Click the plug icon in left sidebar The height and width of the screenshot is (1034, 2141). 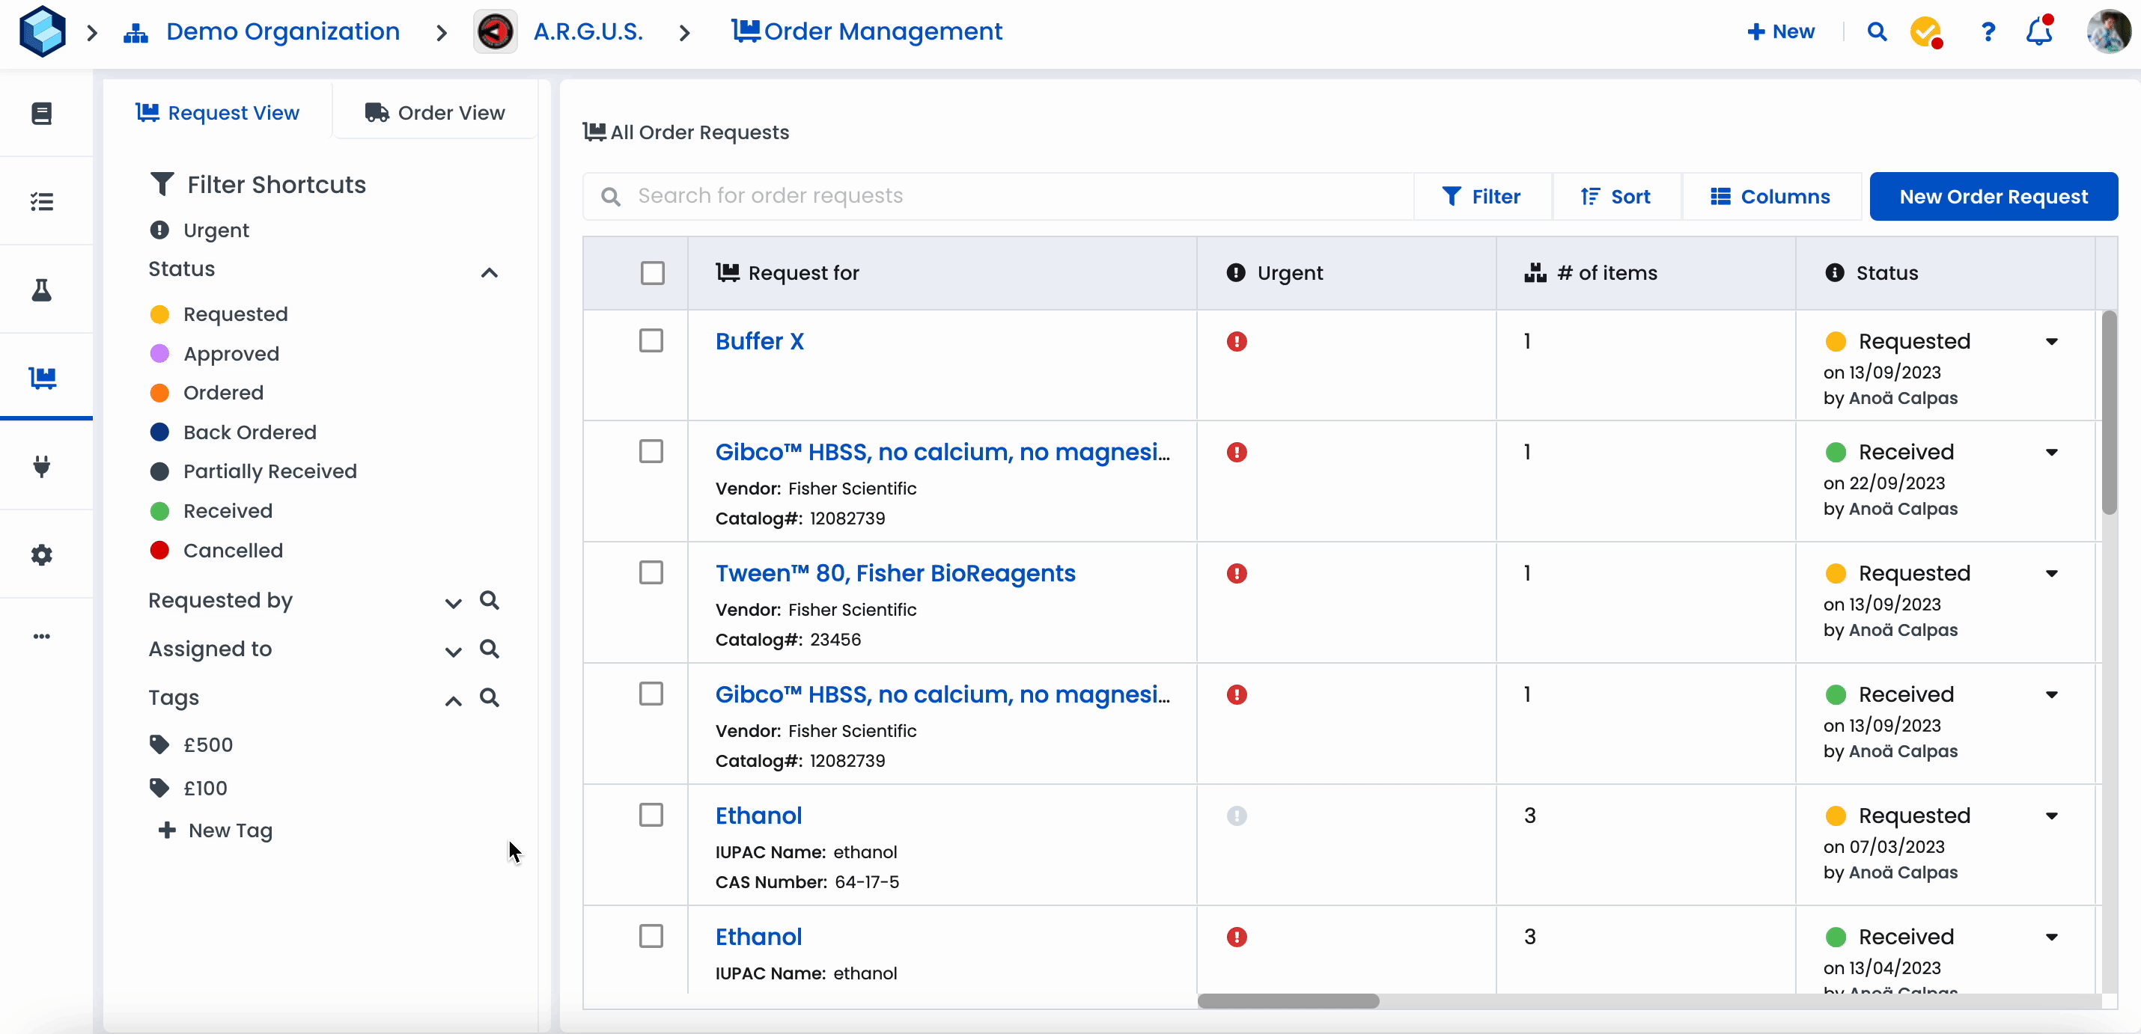click(42, 466)
